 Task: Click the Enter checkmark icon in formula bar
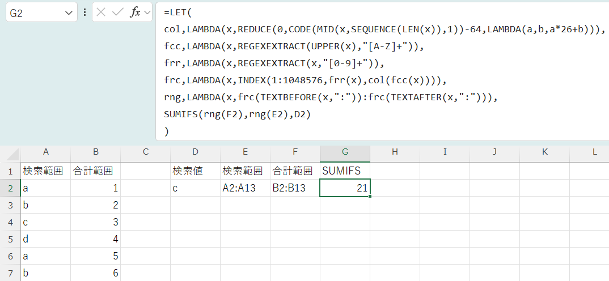[117, 12]
